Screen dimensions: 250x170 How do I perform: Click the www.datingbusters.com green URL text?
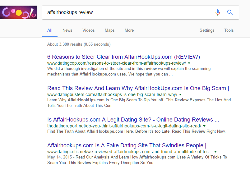[112, 95]
